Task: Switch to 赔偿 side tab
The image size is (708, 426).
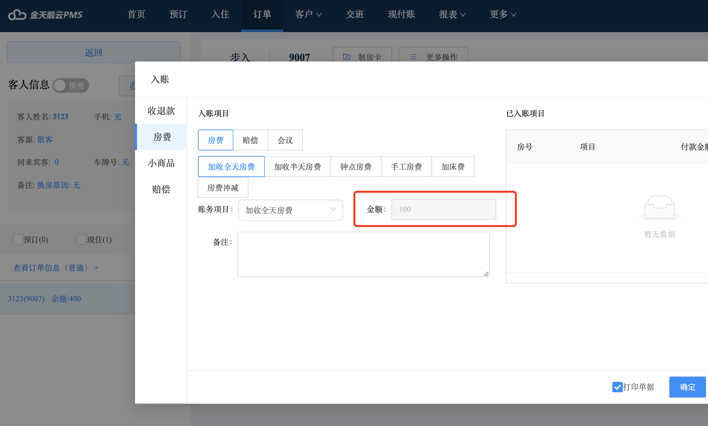Action: (161, 189)
